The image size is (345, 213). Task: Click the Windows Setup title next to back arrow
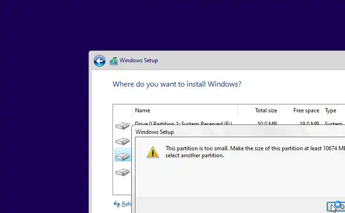(139, 60)
